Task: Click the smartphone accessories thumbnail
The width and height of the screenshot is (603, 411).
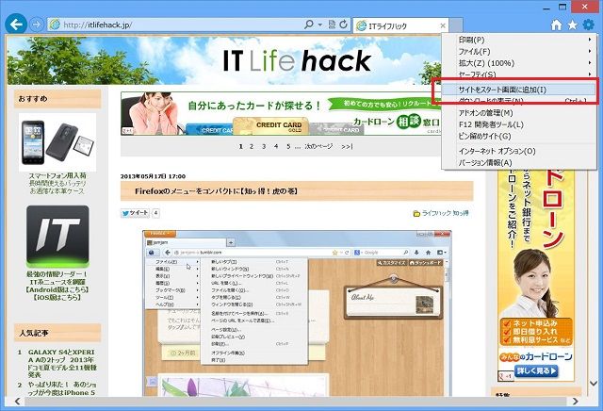Action: click(57, 142)
